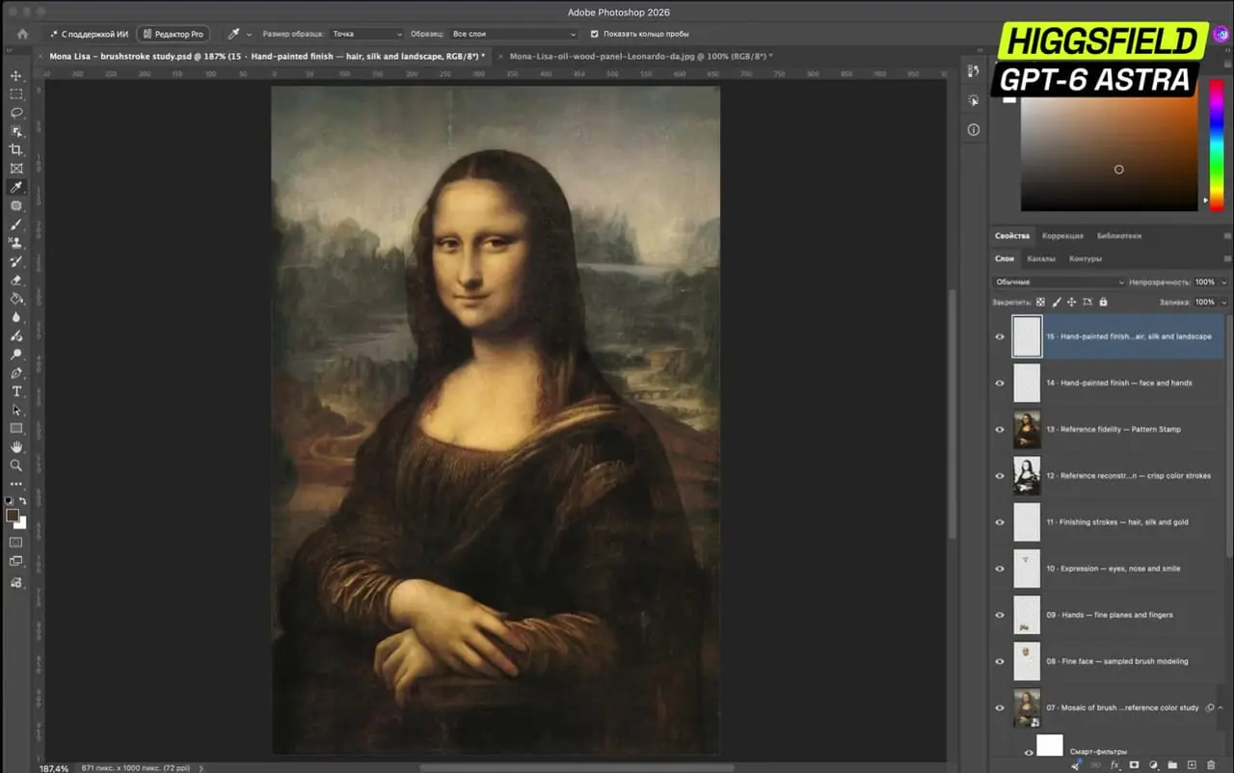
Task: Add a layer style with fx
Action: (x=1115, y=764)
